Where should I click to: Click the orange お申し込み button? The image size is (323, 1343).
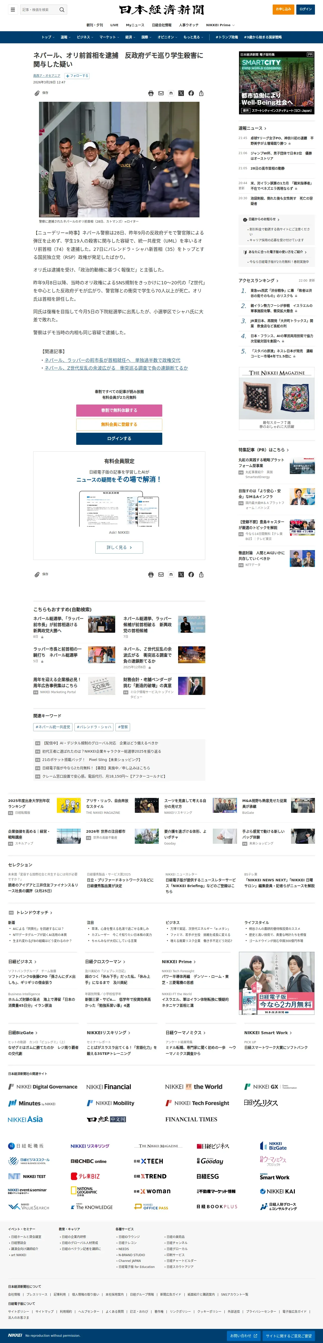(x=284, y=9)
